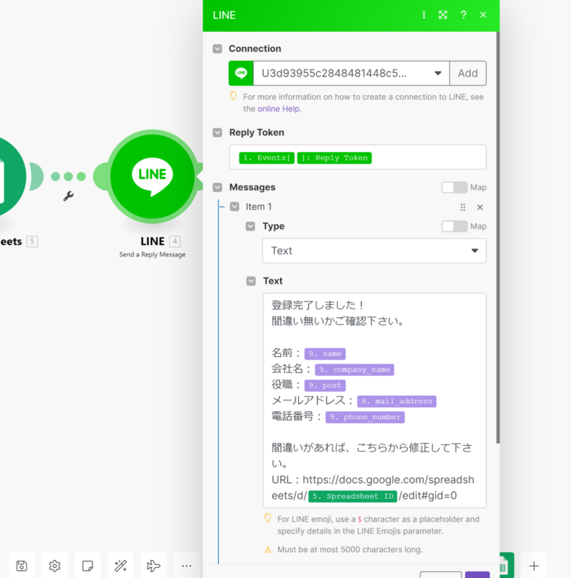Click the Google Sheets module node

pyautogui.click(x=9, y=176)
